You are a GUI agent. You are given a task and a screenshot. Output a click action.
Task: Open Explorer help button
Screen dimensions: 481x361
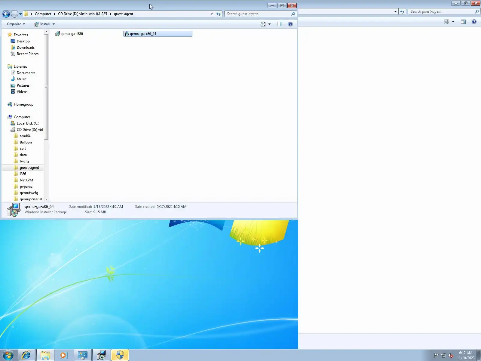(x=290, y=24)
